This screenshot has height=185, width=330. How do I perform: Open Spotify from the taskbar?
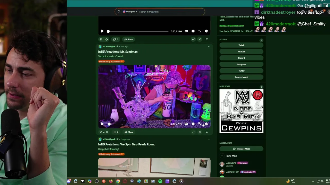click(x=160, y=181)
